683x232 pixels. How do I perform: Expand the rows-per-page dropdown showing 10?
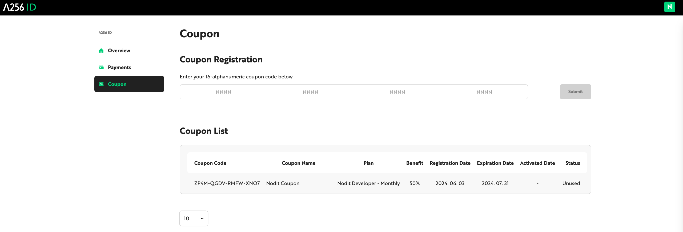coord(194,218)
